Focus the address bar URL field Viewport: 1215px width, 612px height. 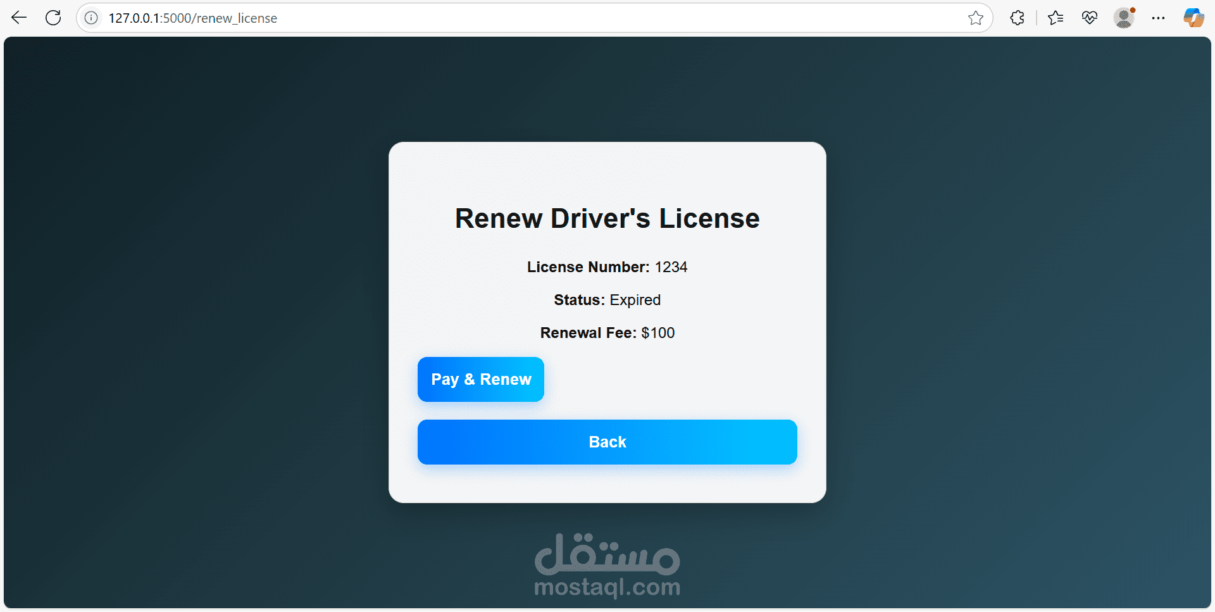532,18
